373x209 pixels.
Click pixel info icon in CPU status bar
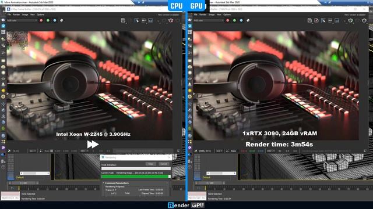point(9,151)
